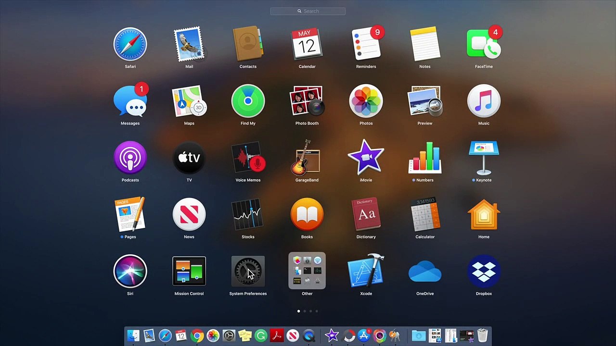Click the Calendar icon in the Dock

click(181, 335)
